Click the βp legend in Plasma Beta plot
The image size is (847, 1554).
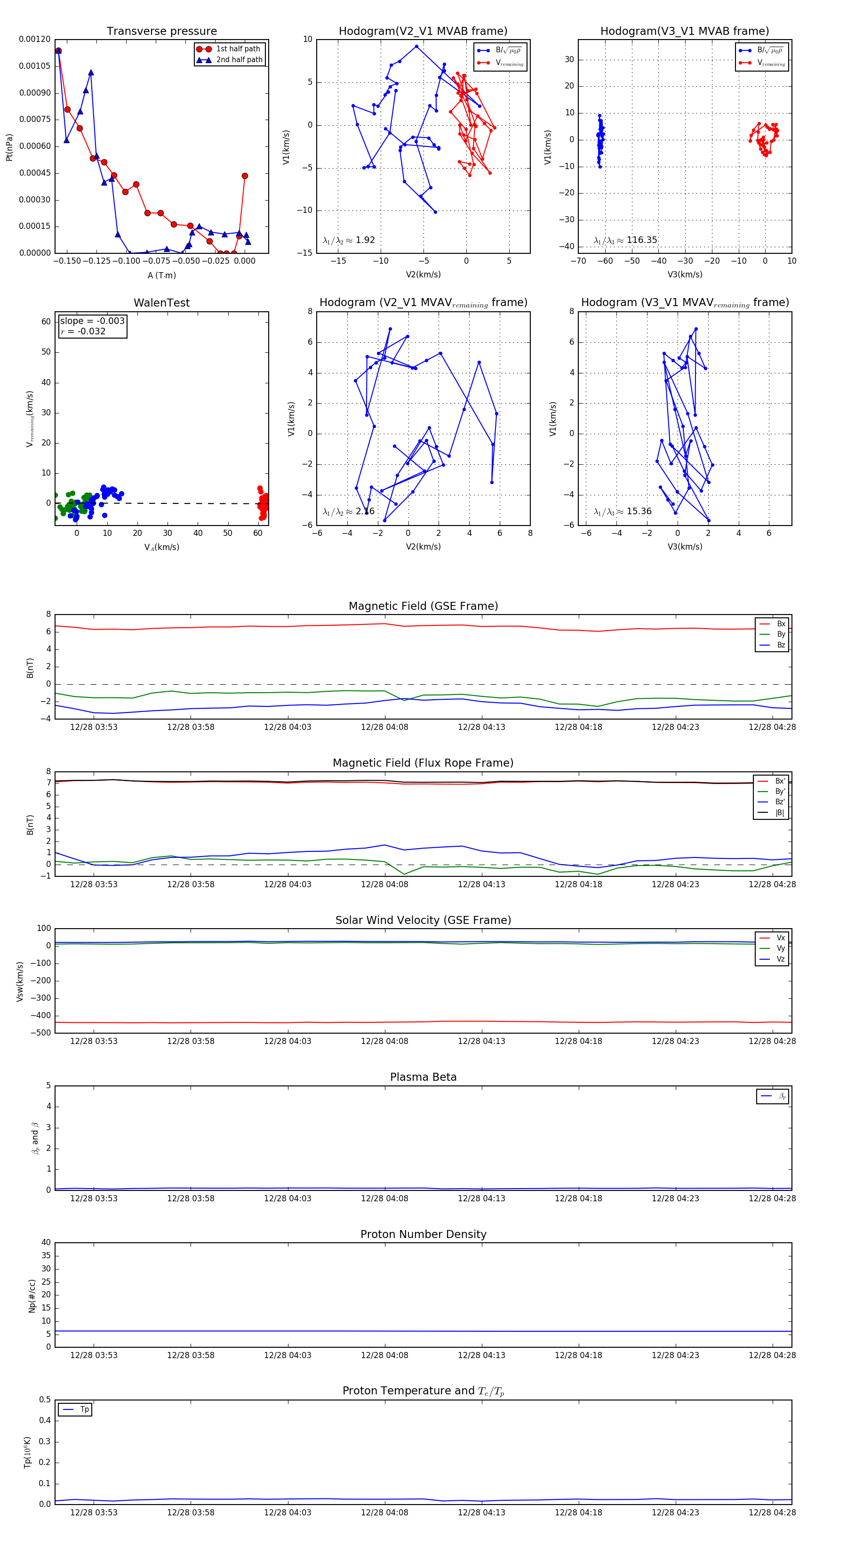tap(773, 1096)
